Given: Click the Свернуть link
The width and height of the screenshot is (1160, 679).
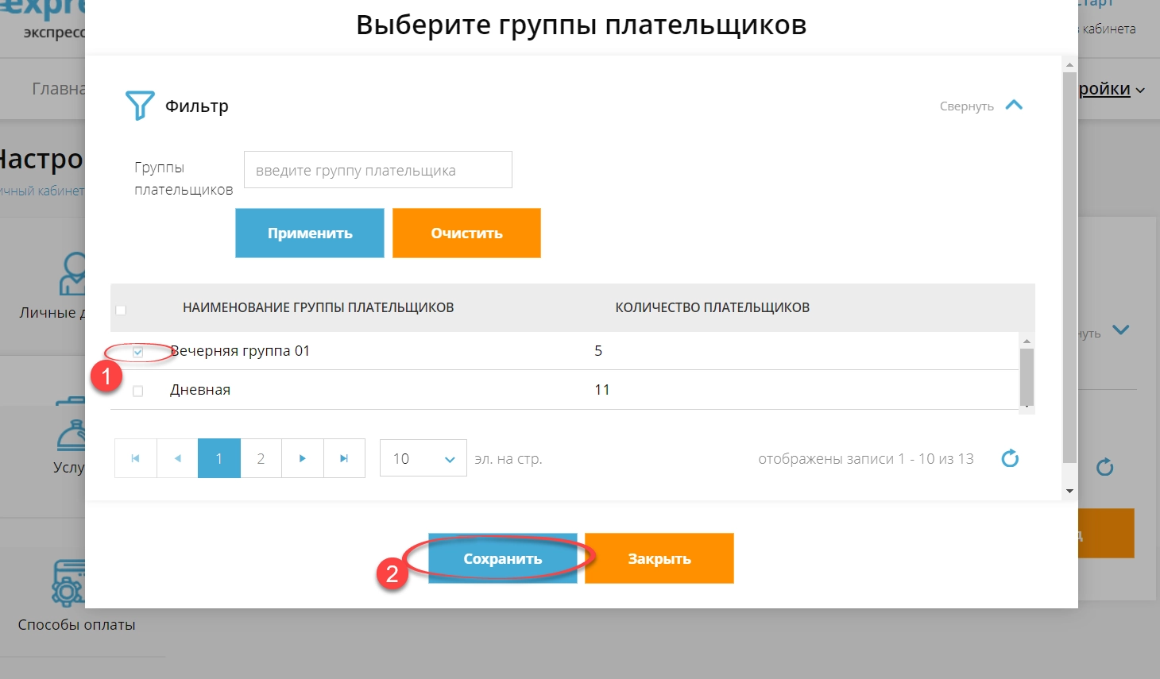Looking at the screenshot, I should click(966, 106).
